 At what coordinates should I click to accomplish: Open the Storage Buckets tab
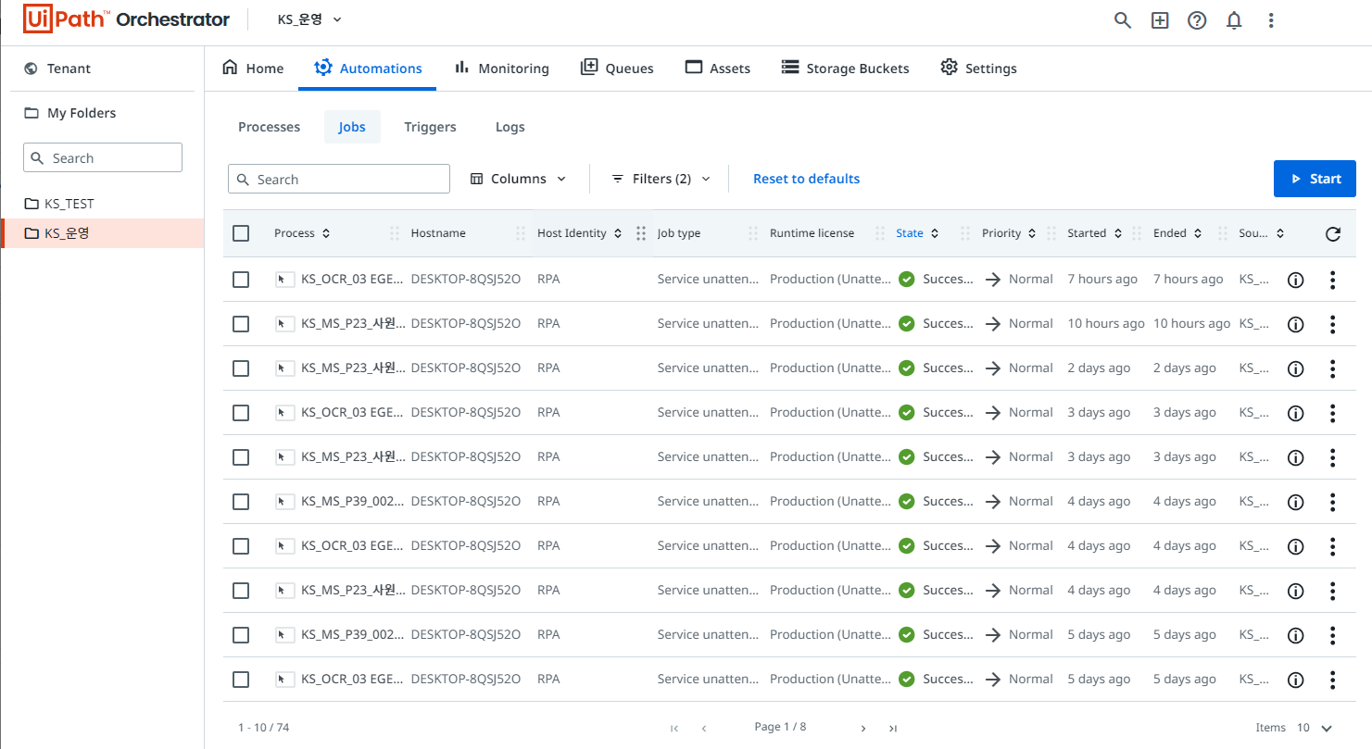point(845,69)
